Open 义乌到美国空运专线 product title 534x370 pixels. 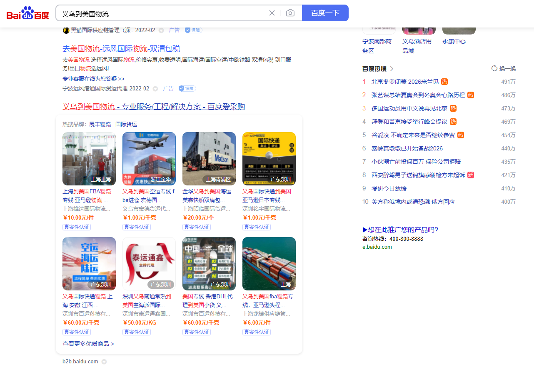[x=149, y=196]
